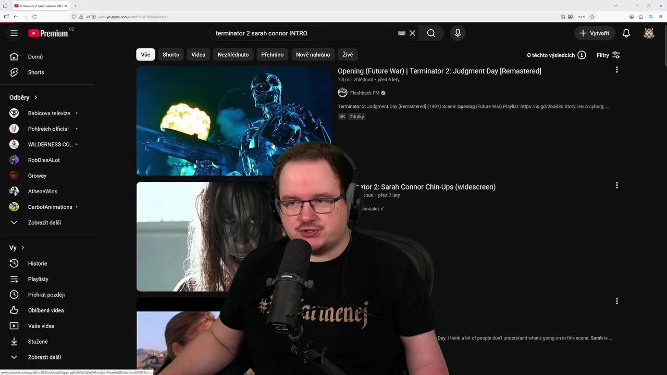
Task: Expand the Odběry subscriptions section
Action: click(x=23, y=97)
